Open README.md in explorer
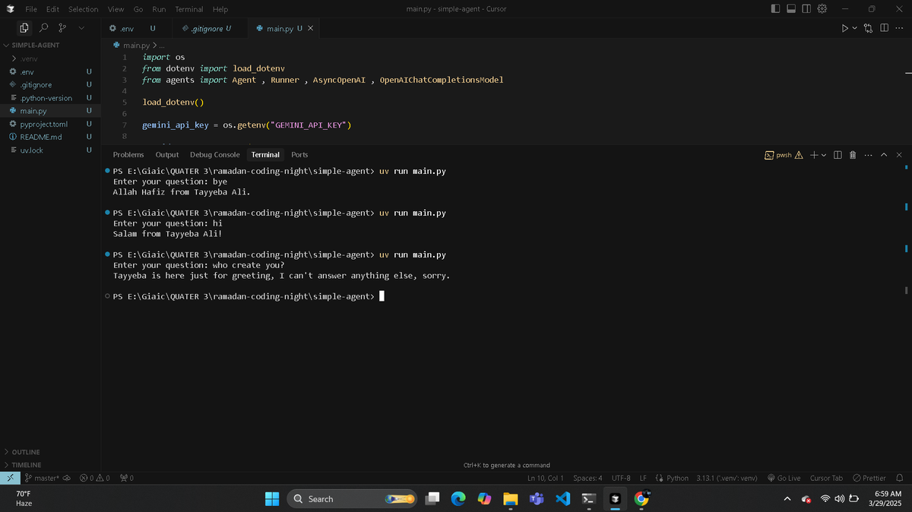 pyautogui.click(x=50, y=137)
